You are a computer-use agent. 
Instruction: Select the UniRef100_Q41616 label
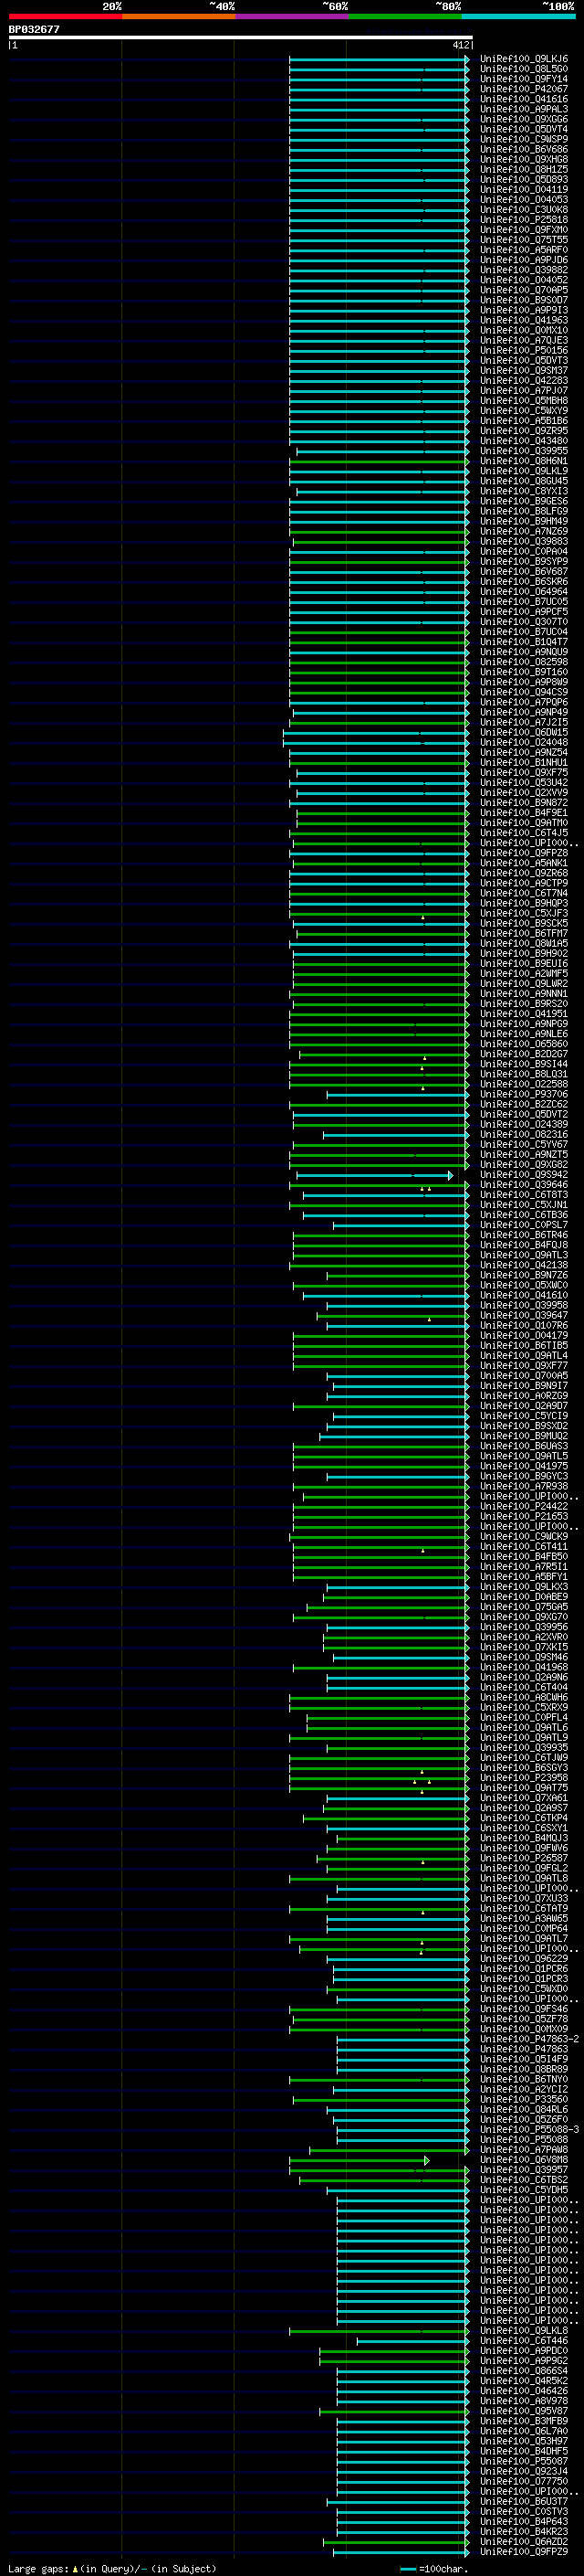coord(523,99)
